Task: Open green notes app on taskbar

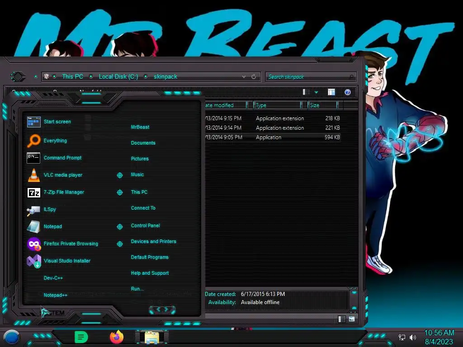Action: [x=81, y=337]
